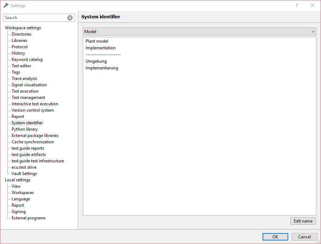Select Signing settings
The height and width of the screenshot is (244, 321).
coord(19,212)
